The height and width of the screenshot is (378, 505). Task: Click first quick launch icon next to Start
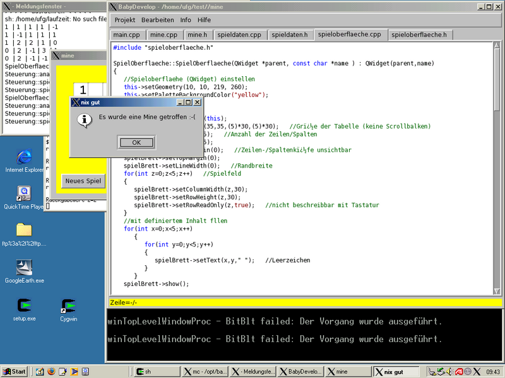40,372
